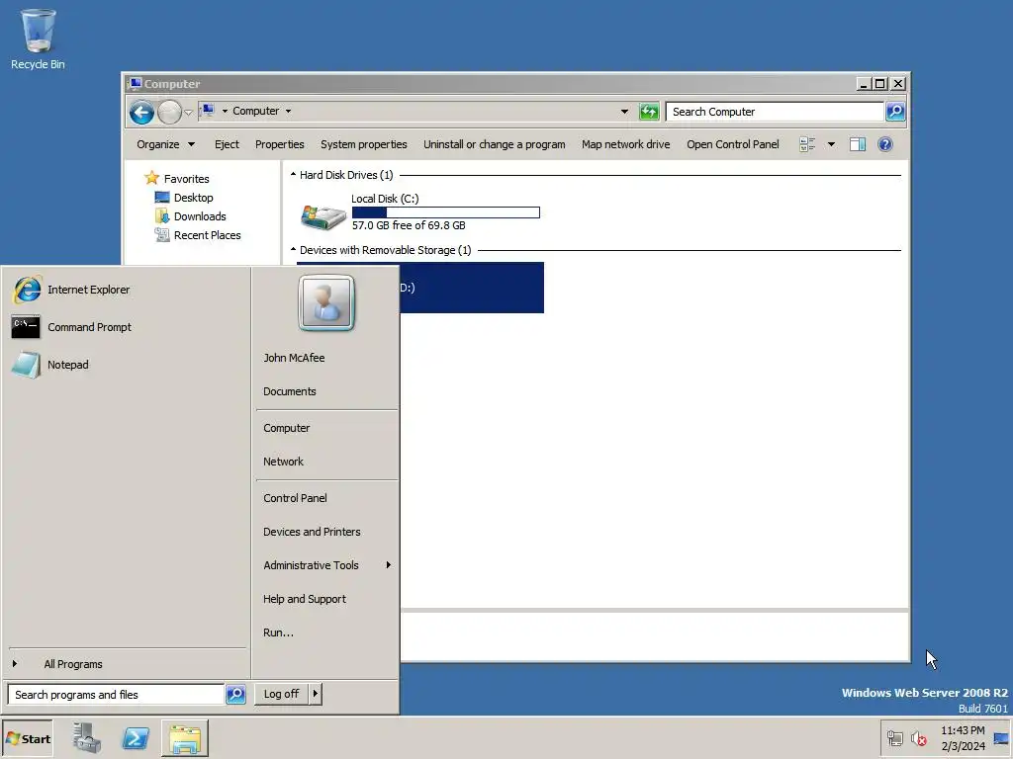Select the Local Disk (C:) drive icon
Viewport: 1013px width, 759px height.
[x=323, y=216]
